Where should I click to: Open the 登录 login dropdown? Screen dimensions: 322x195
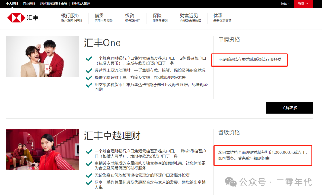point(303,4)
